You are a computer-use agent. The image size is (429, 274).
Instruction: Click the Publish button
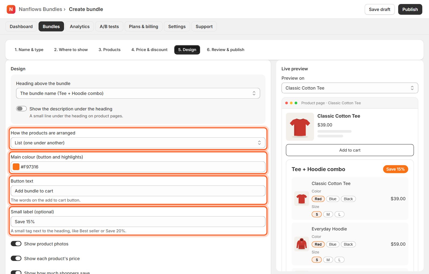[x=410, y=9]
